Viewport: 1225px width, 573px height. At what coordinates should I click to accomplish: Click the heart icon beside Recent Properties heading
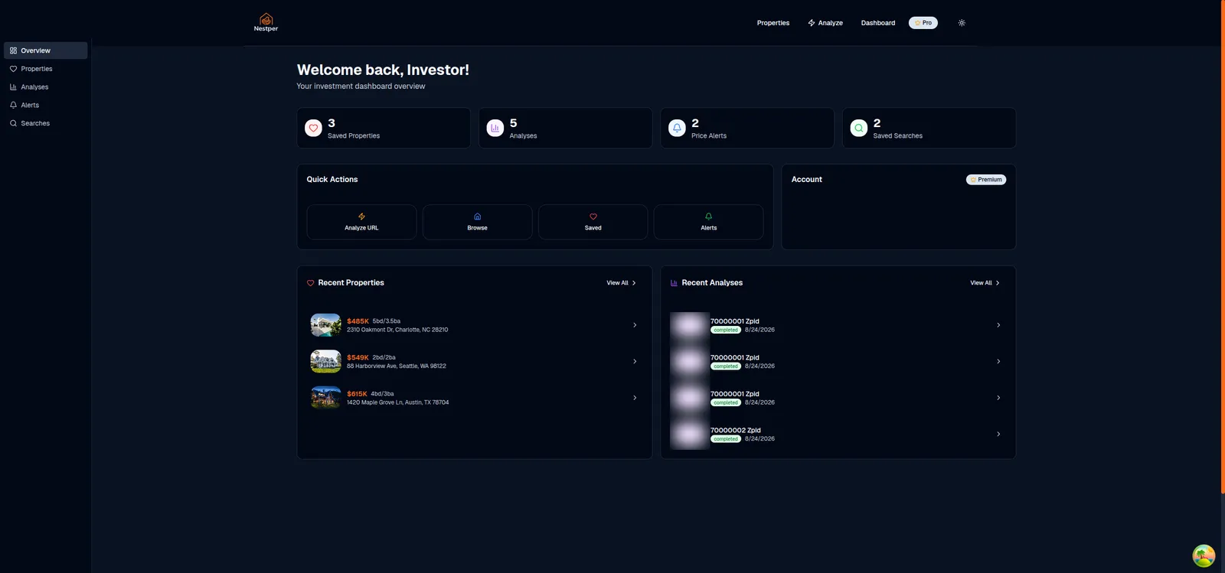point(310,283)
